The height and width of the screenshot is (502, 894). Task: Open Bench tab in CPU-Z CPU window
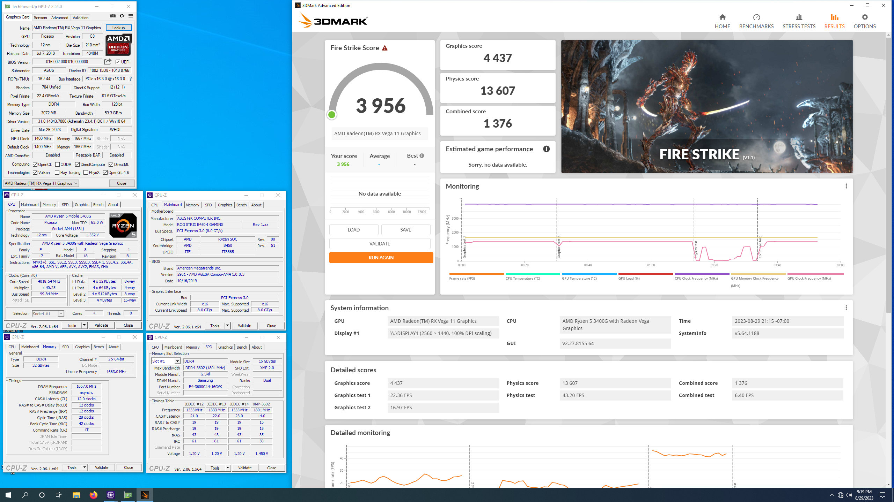pyautogui.click(x=98, y=205)
